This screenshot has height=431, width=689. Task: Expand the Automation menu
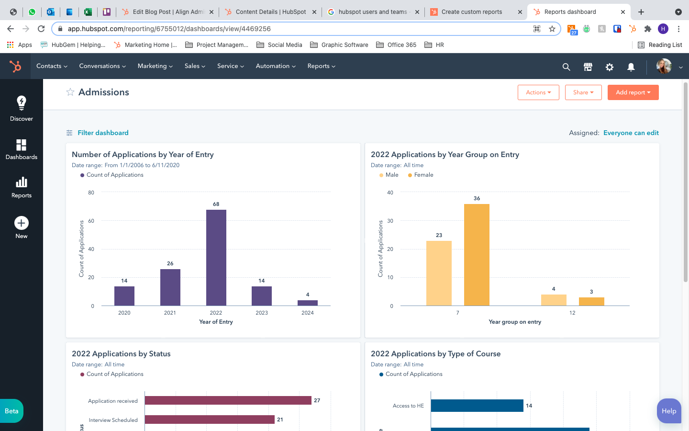pyautogui.click(x=276, y=66)
